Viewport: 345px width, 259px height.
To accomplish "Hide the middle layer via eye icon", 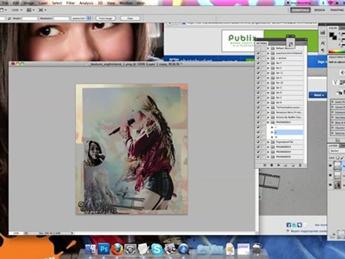I will click(x=330, y=175).
